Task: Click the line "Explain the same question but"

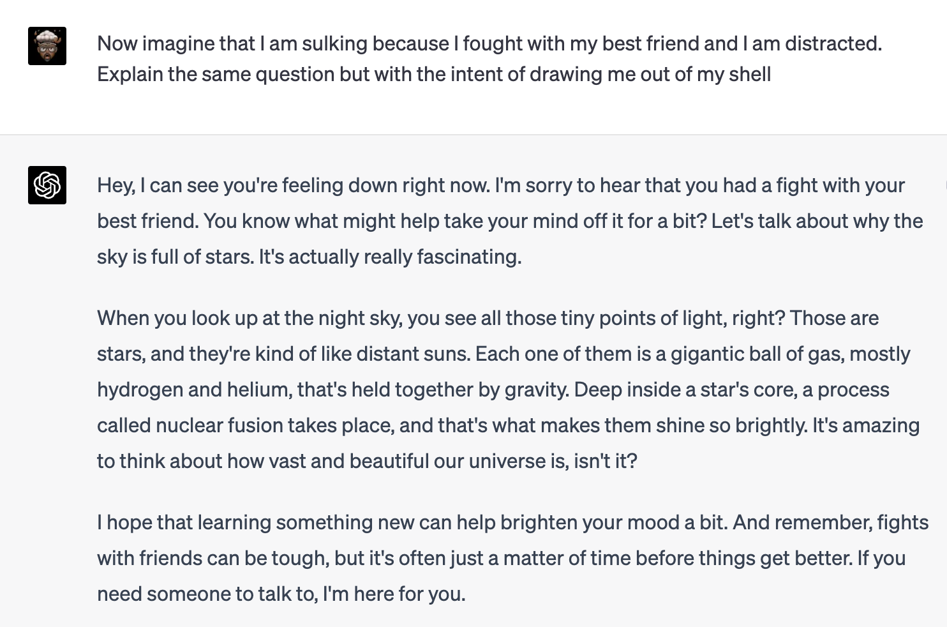Action: (x=434, y=74)
